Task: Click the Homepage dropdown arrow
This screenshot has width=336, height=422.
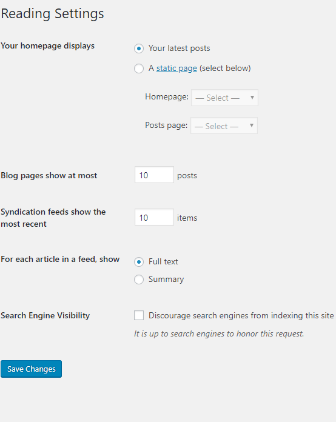Action: pyautogui.click(x=252, y=98)
